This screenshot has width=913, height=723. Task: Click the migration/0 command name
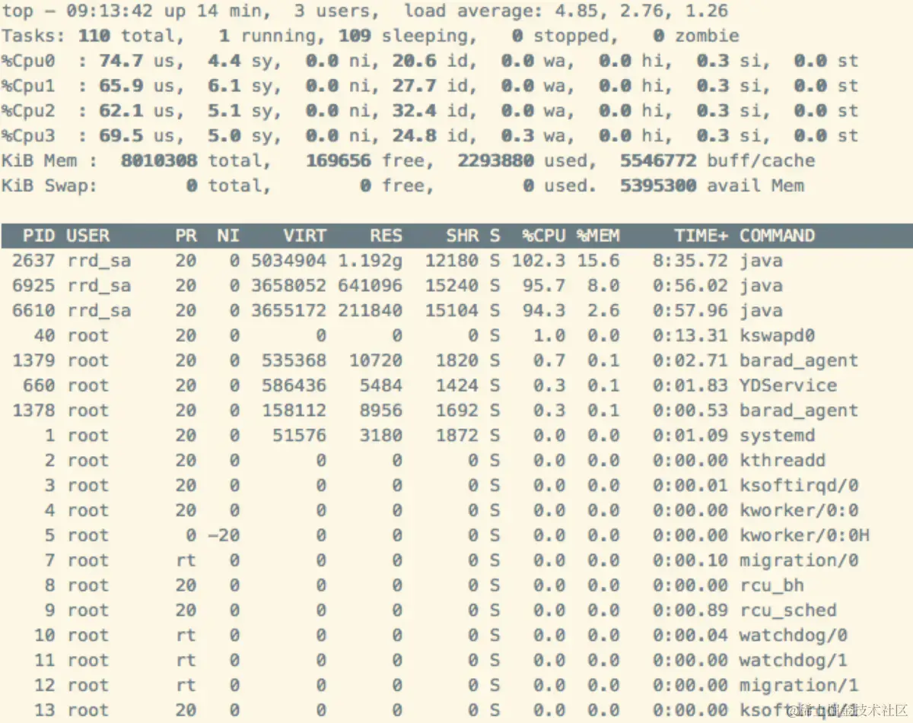[799, 561]
